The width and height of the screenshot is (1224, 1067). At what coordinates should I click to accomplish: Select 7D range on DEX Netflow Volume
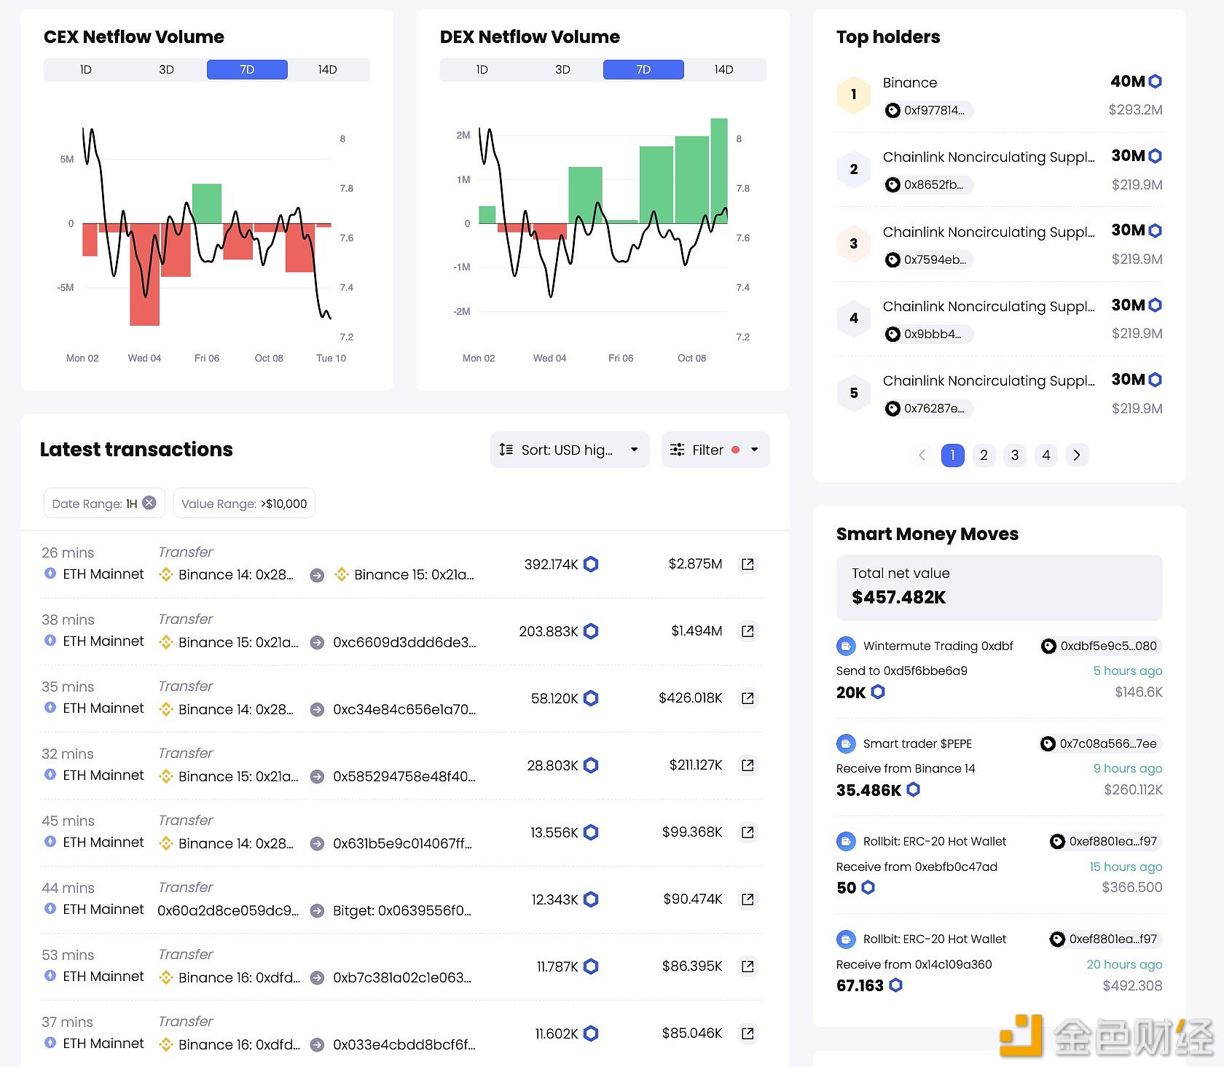[643, 70]
